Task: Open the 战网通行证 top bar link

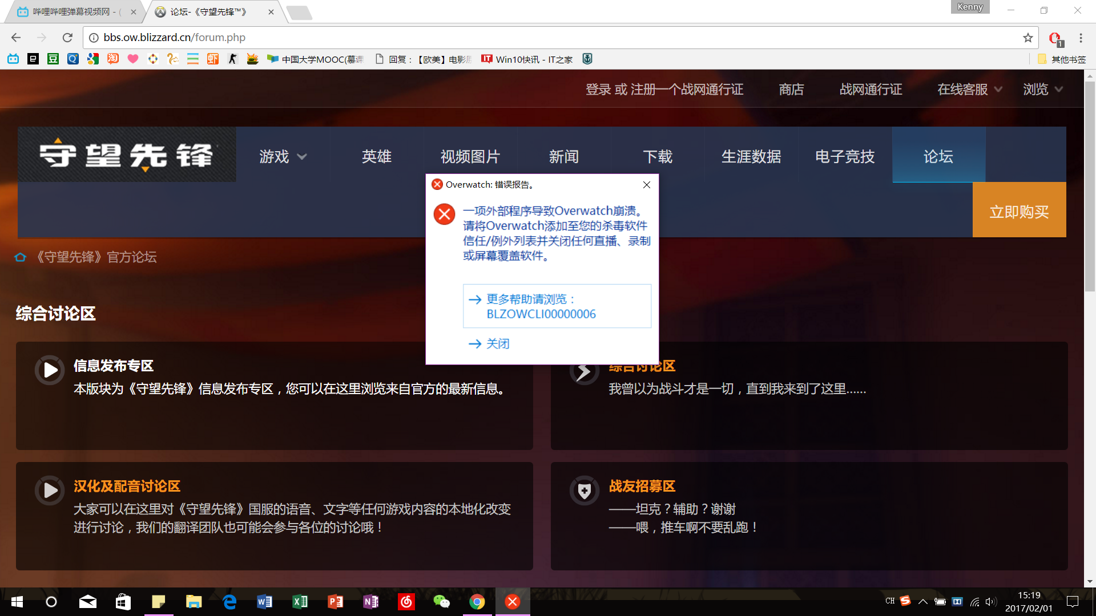Action: [x=871, y=90]
